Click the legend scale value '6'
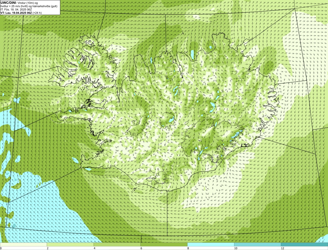The image size is (328, 250). [x=141, y=248]
